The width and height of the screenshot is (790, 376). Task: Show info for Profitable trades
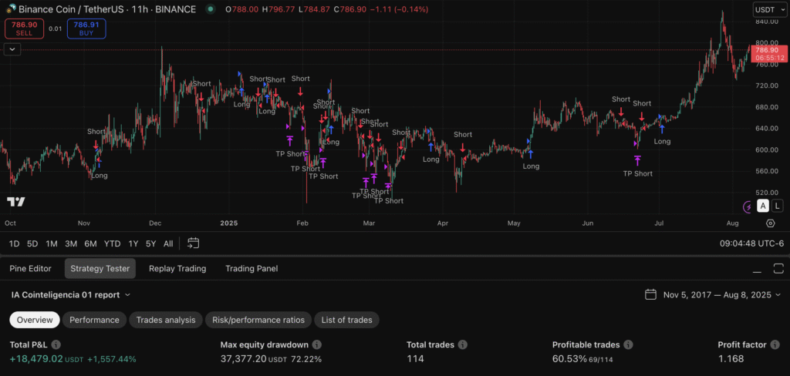(628, 344)
